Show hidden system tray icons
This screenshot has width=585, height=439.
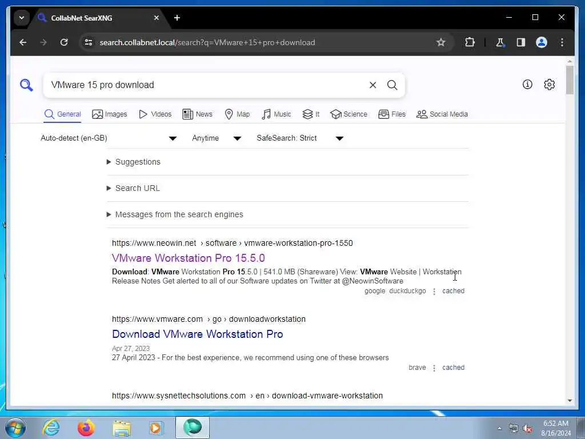(499, 428)
